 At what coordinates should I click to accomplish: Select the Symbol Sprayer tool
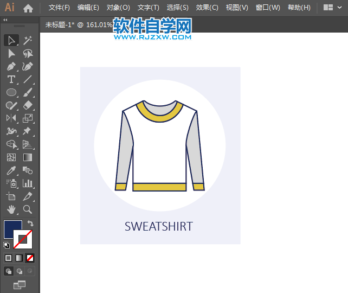pos(11,183)
